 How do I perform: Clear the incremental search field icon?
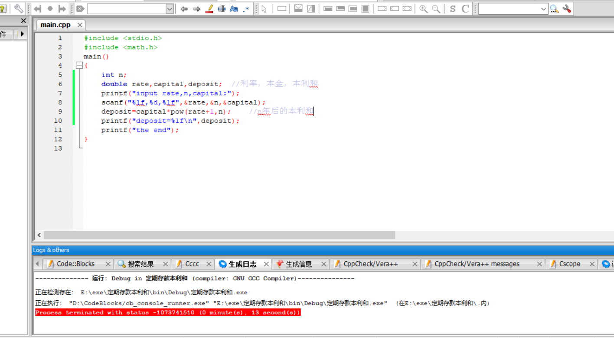coord(80,9)
